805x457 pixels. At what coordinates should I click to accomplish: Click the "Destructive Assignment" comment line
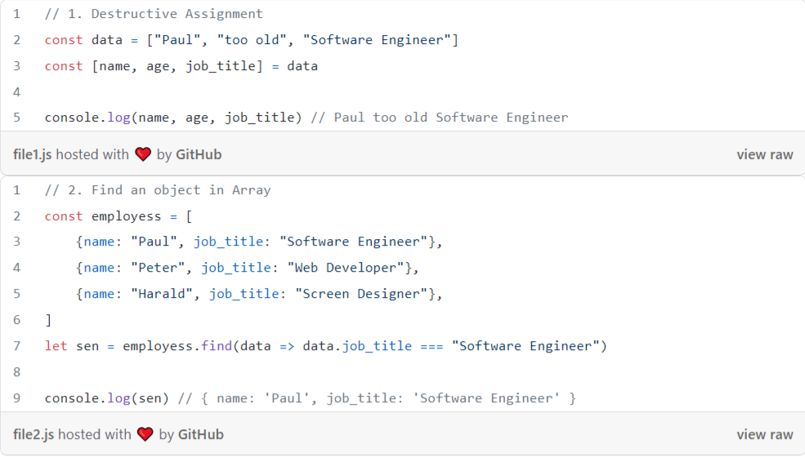click(154, 14)
